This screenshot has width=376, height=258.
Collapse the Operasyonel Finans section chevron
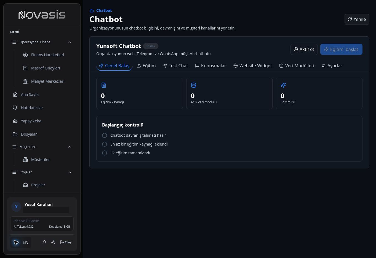[x=70, y=42]
